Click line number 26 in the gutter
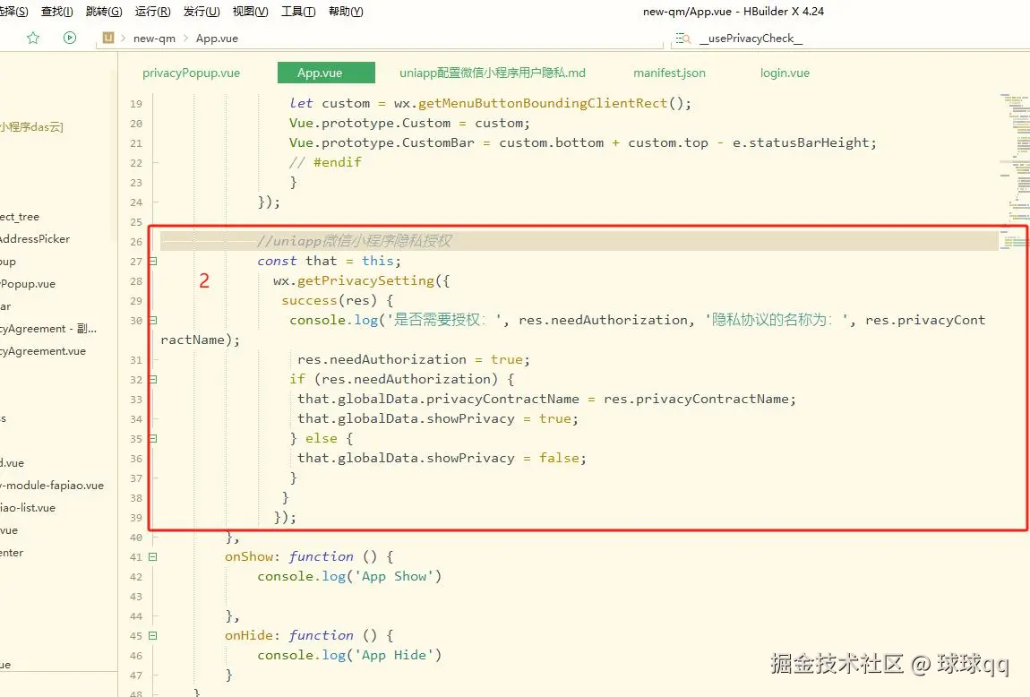This screenshot has width=1030, height=697. click(x=136, y=242)
